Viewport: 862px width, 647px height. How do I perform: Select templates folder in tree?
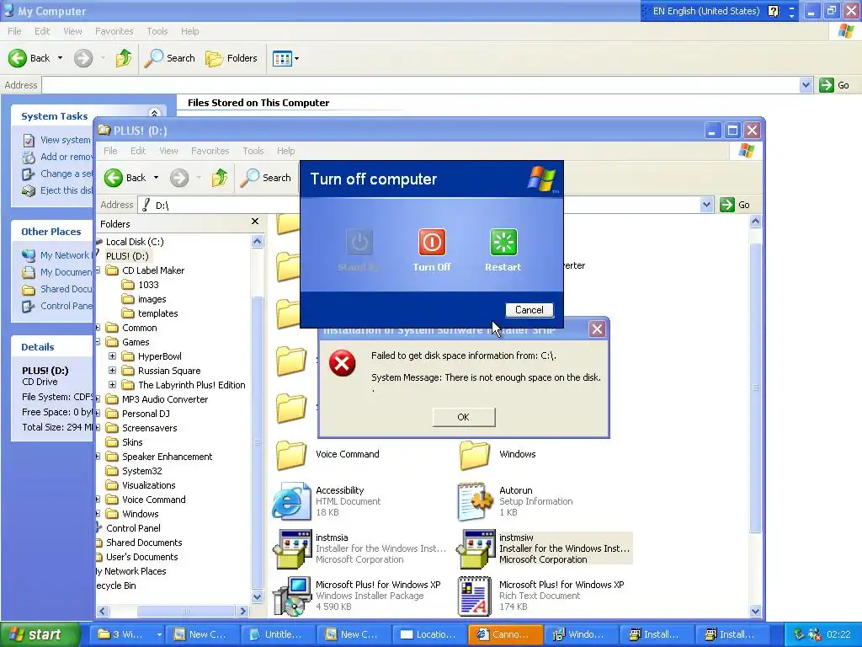tap(157, 313)
